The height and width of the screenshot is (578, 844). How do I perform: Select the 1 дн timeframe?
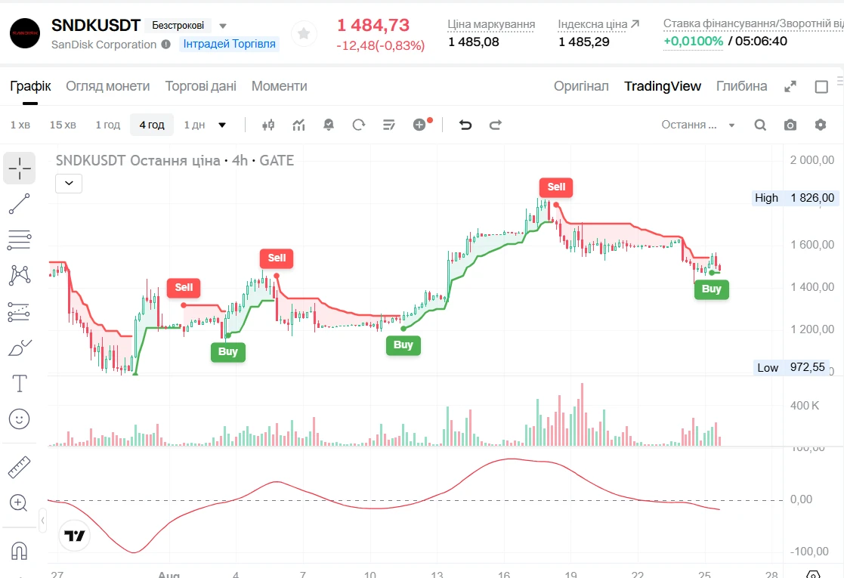coord(194,125)
